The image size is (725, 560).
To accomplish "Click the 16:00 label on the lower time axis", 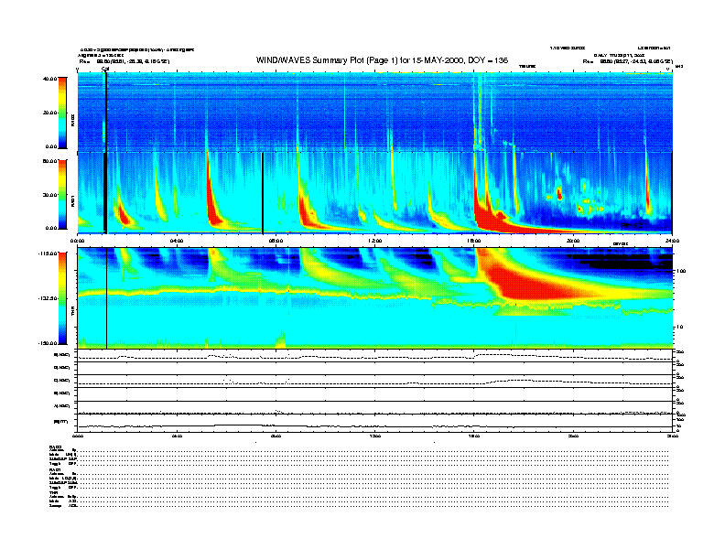I will (474, 436).
